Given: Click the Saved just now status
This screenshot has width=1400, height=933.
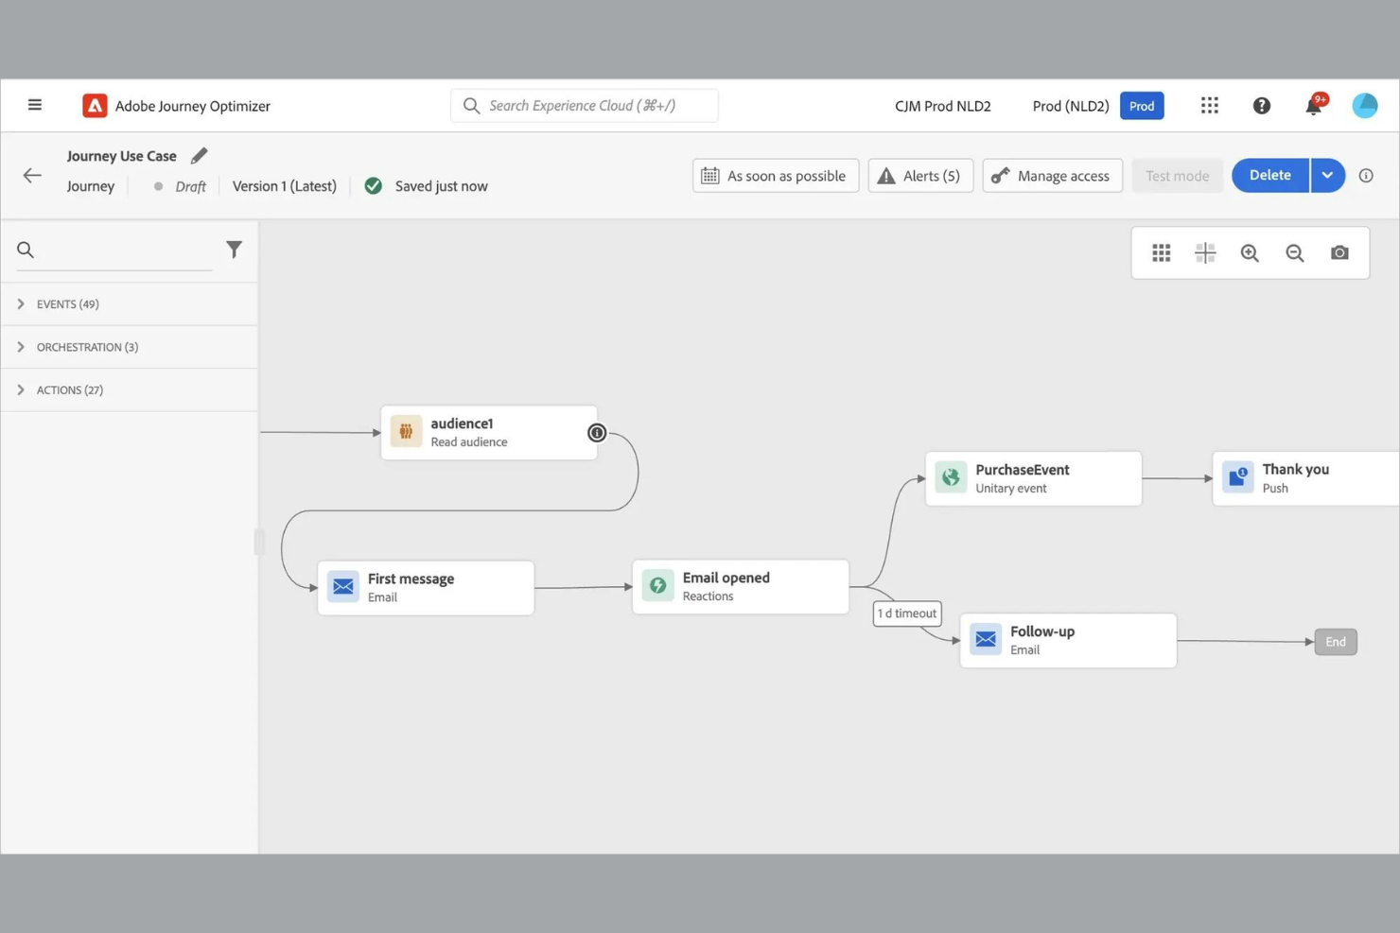Looking at the screenshot, I should (x=441, y=186).
